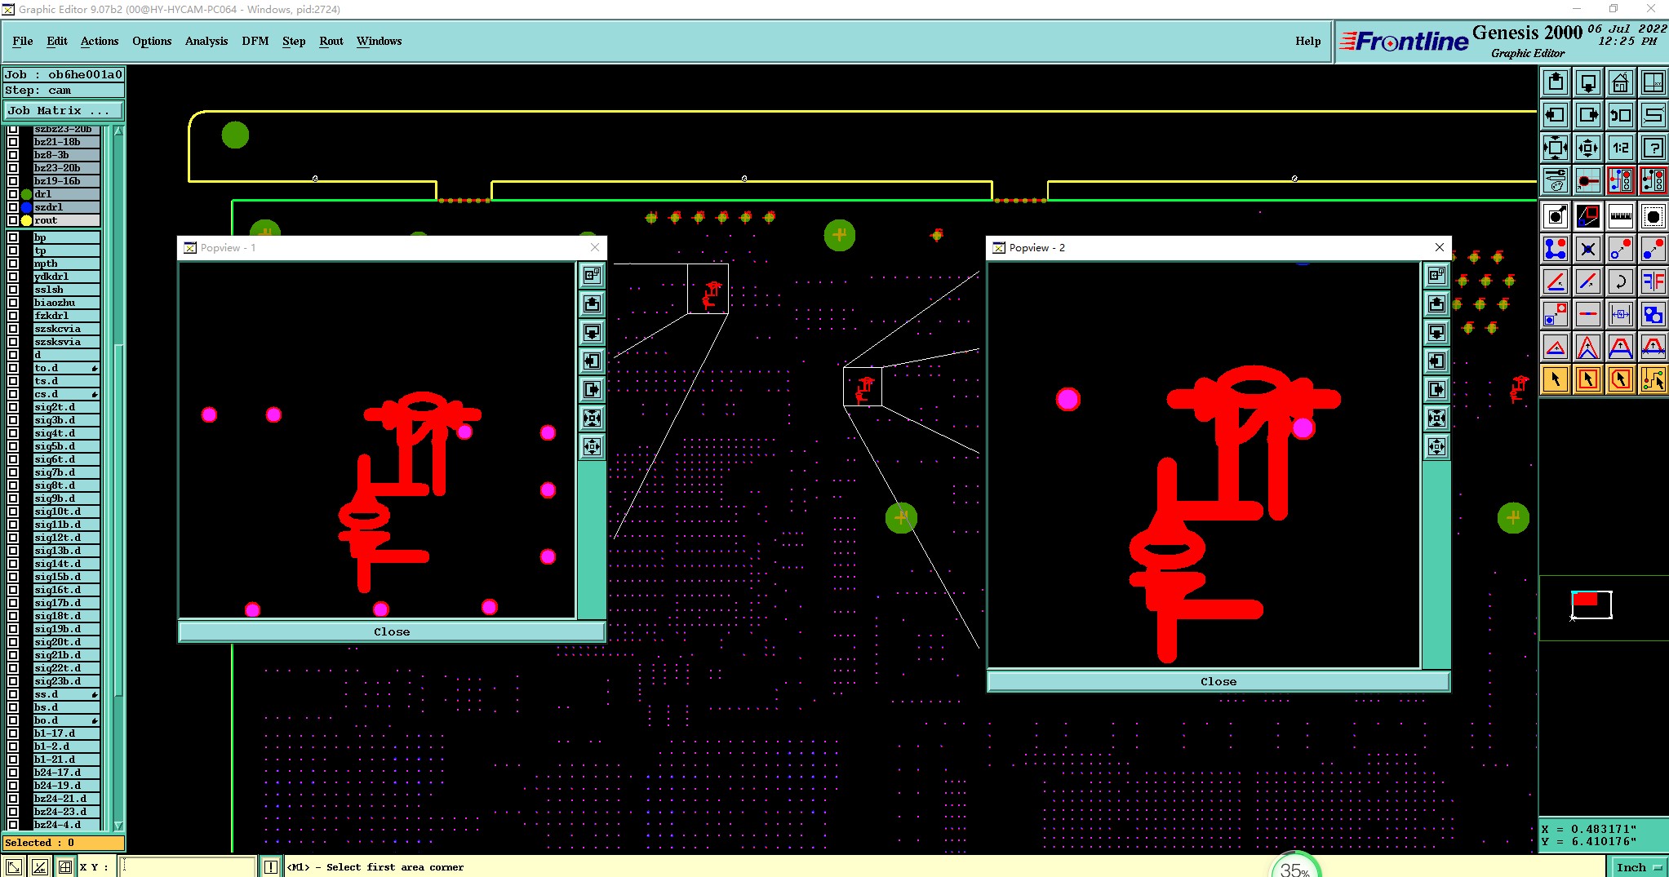The image size is (1669, 877).
Task: Click the exclamation mark button in status bar
Action: click(x=270, y=867)
